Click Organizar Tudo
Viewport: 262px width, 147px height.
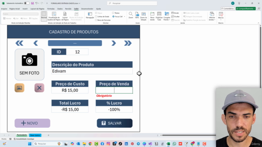click(x=159, y=16)
